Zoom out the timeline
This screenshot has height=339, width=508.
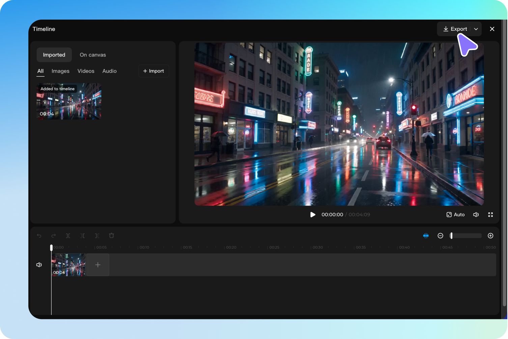coord(440,236)
